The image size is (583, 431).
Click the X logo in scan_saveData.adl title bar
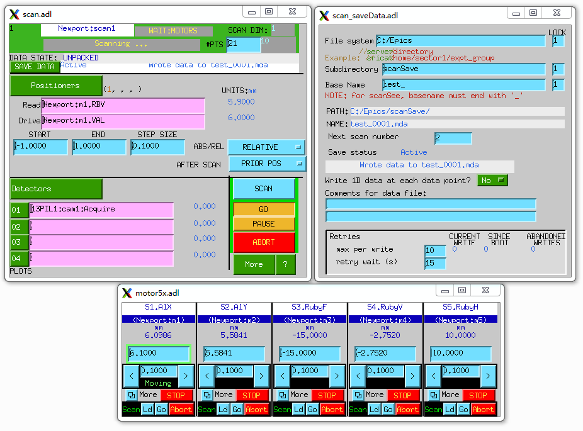[x=324, y=15]
